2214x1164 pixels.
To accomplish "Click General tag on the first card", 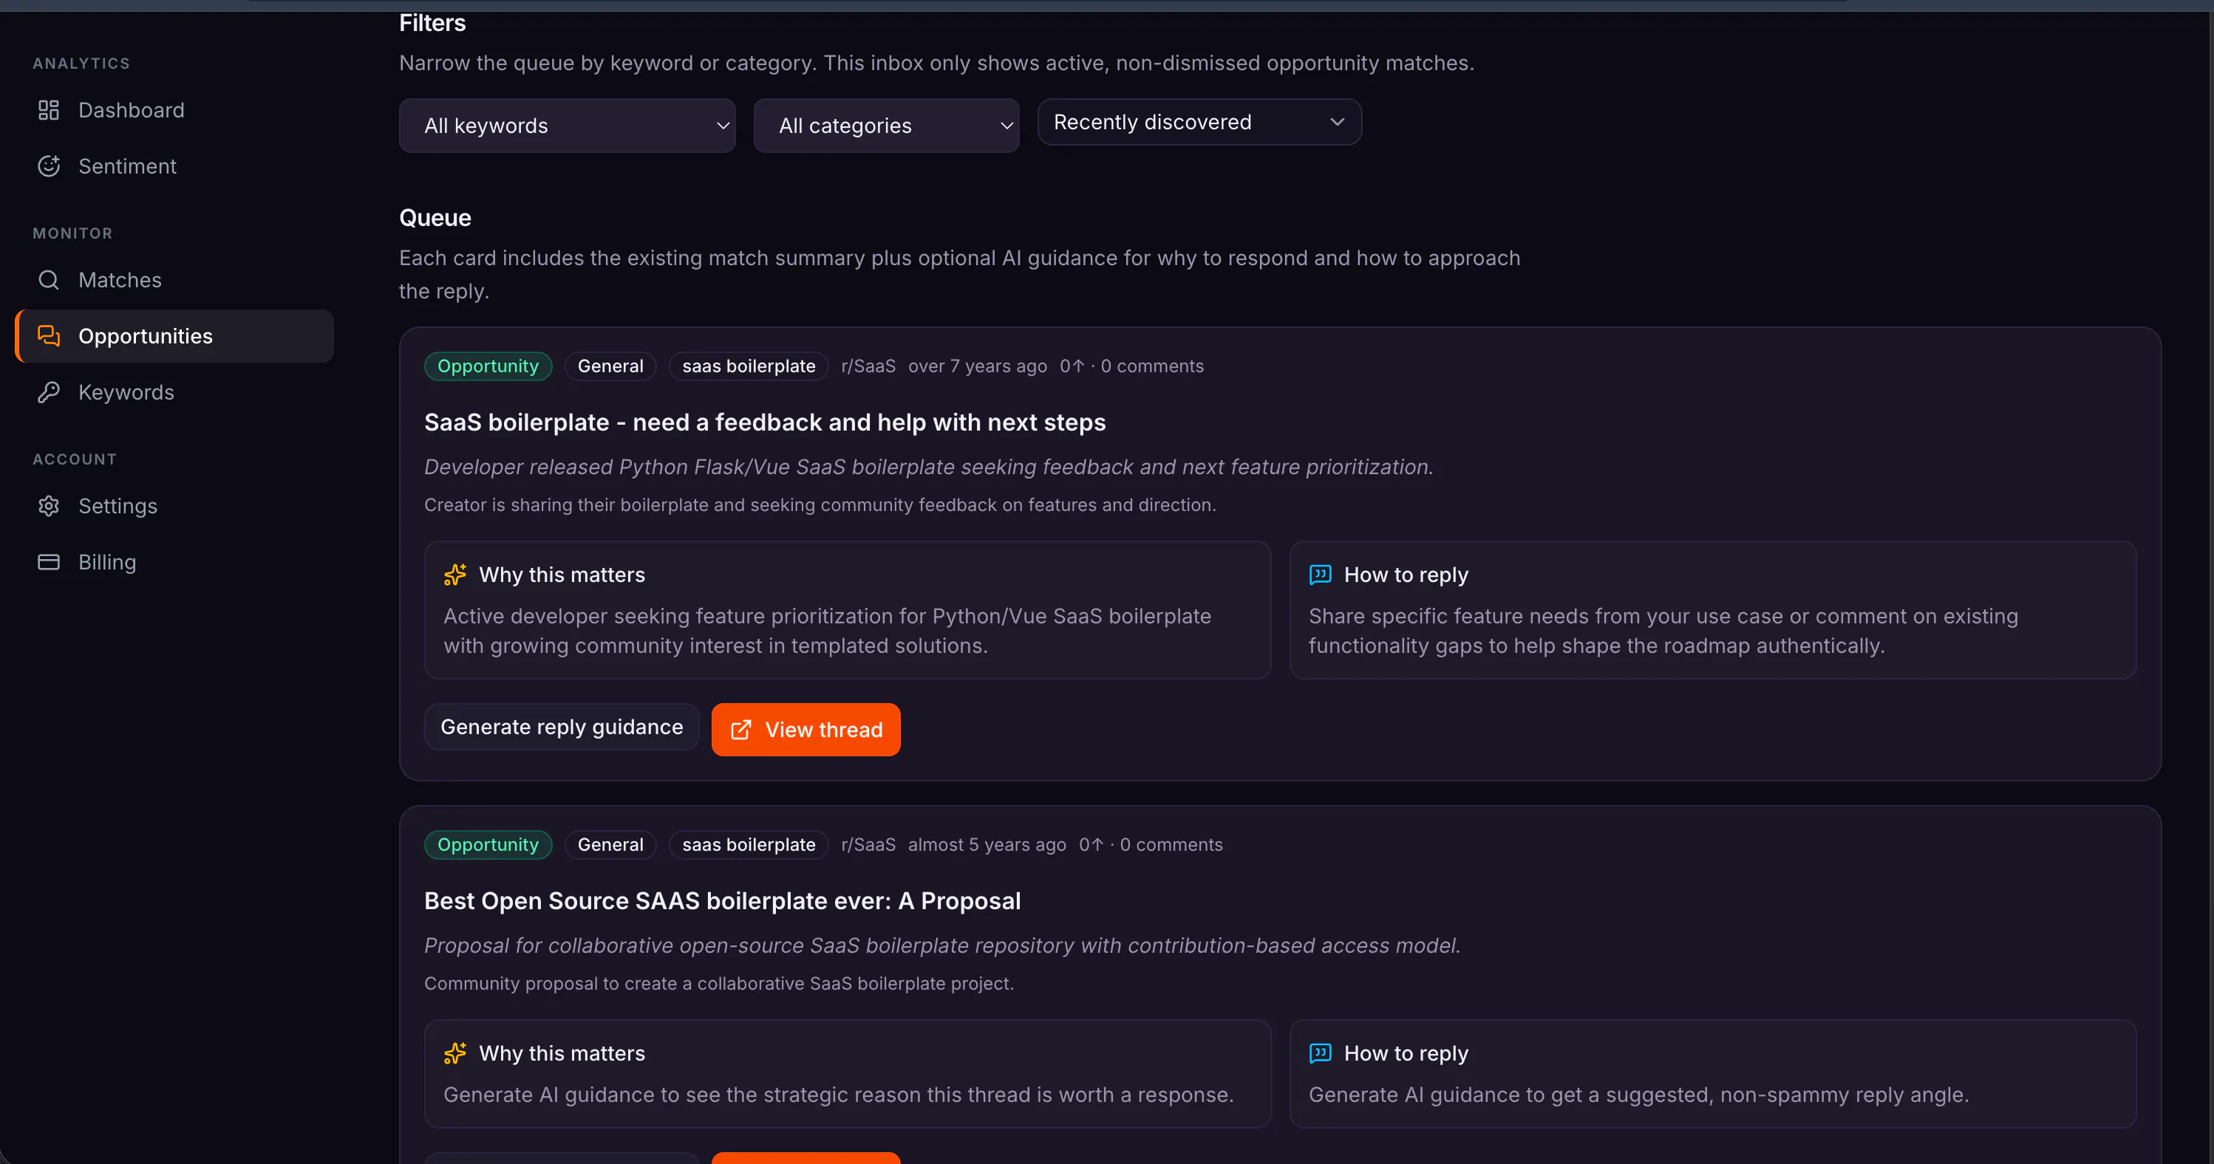I will [610, 366].
